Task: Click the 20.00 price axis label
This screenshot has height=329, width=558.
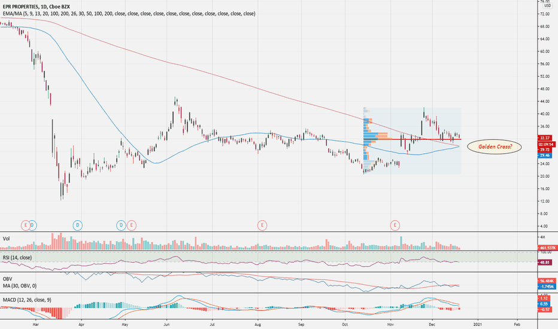Action: pyautogui.click(x=545, y=176)
